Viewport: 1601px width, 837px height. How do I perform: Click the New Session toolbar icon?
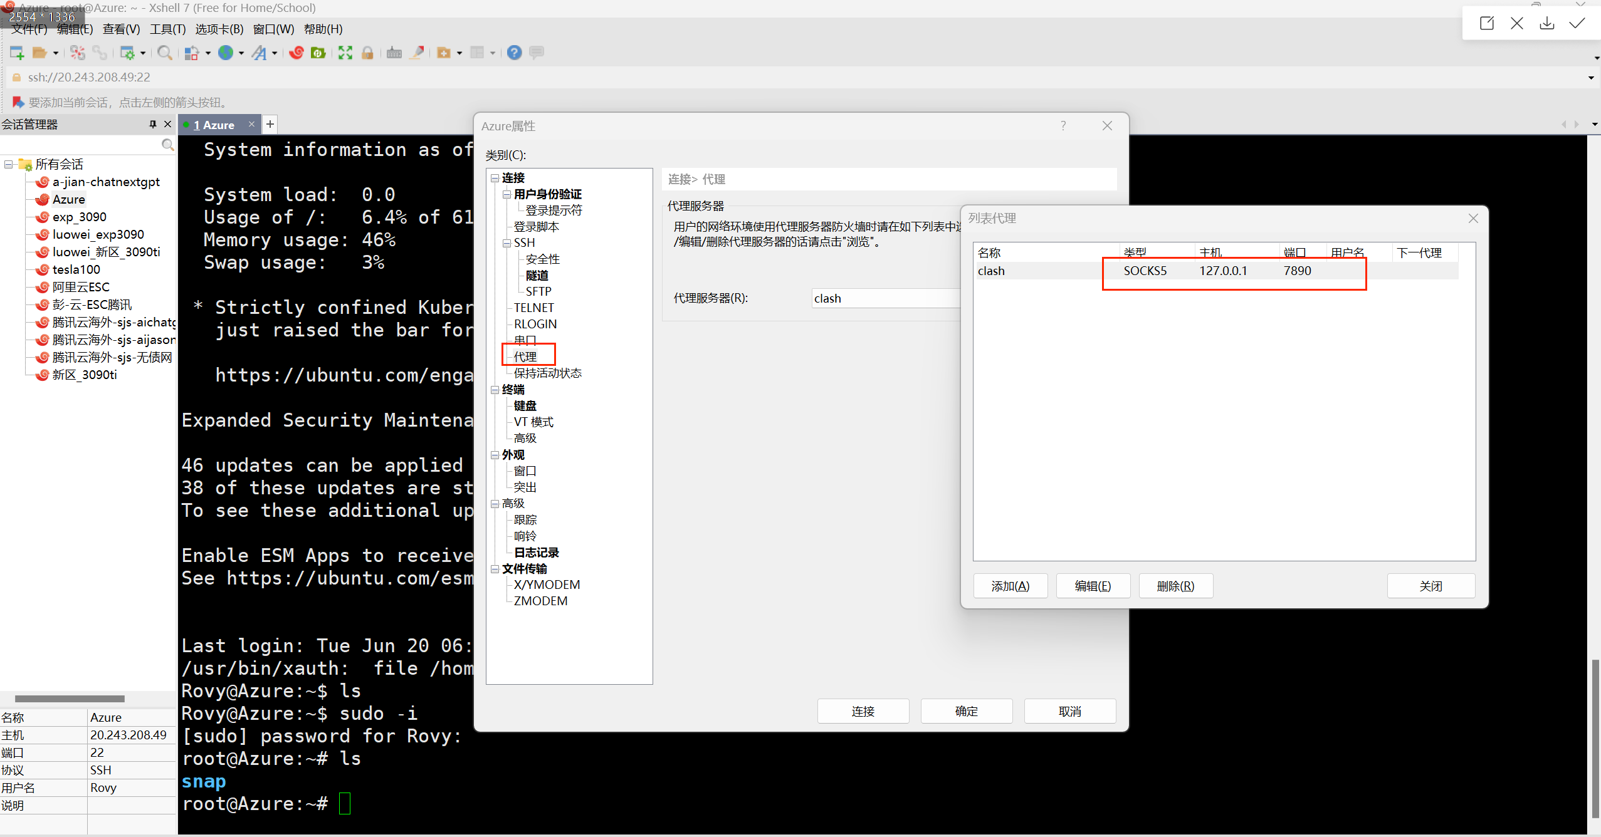click(17, 53)
